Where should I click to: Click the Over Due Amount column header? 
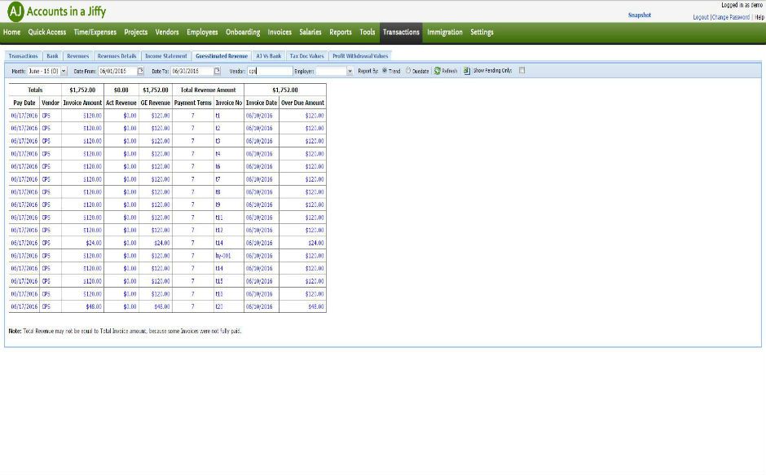[x=302, y=103]
